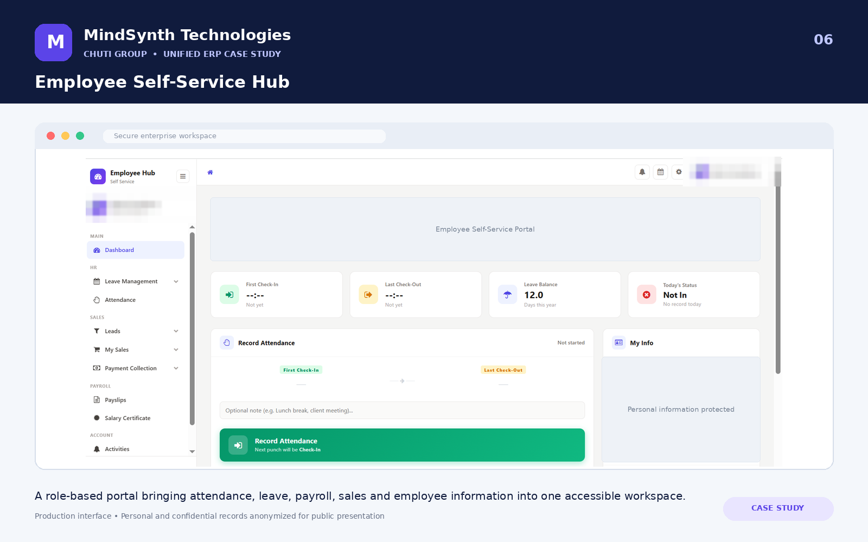Click the No record today text
The height and width of the screenshot is (542, 868).
point(682,305)
